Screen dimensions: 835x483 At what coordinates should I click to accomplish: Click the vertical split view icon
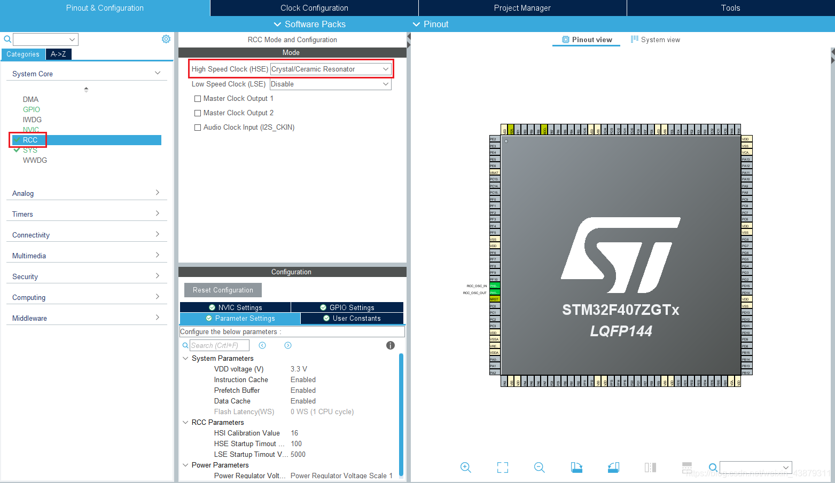pos(650,468)
